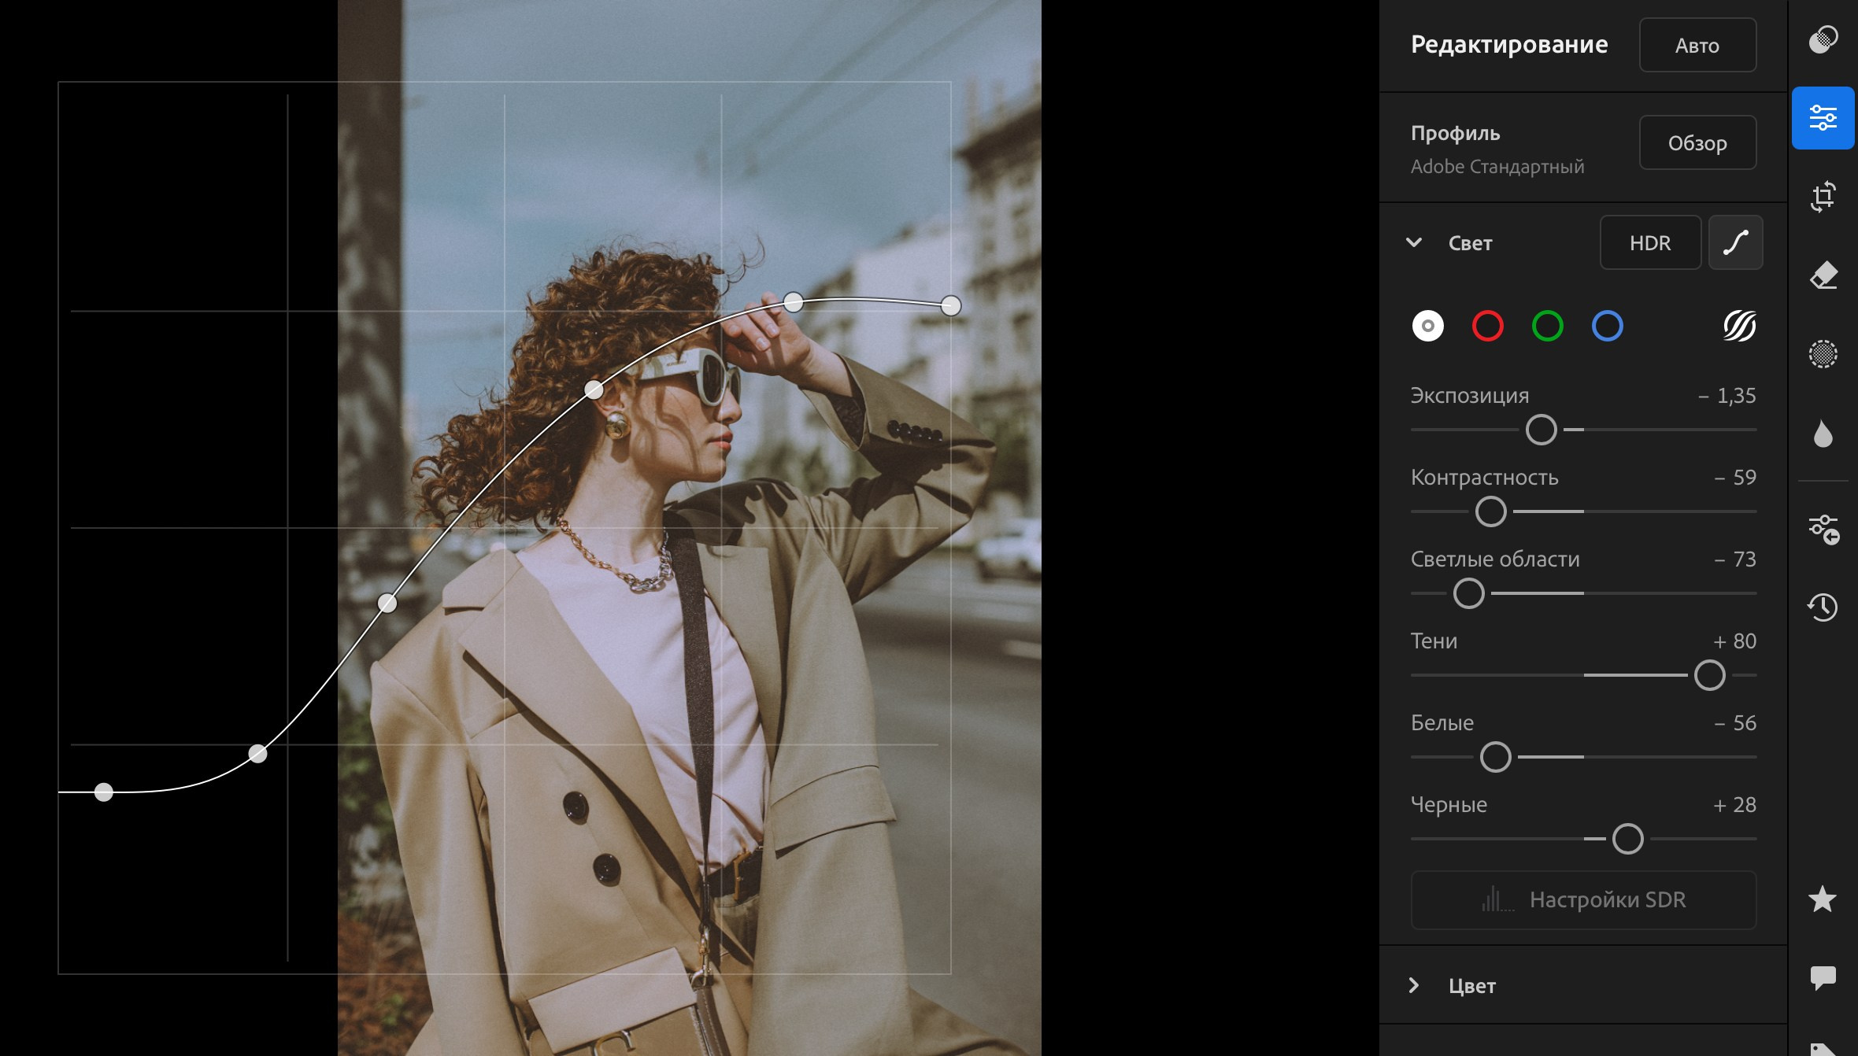Image resolution: width=1858 pixels, height=1056 pixels.
Task: Select the red channel curve
Action: click(1487, 326)
